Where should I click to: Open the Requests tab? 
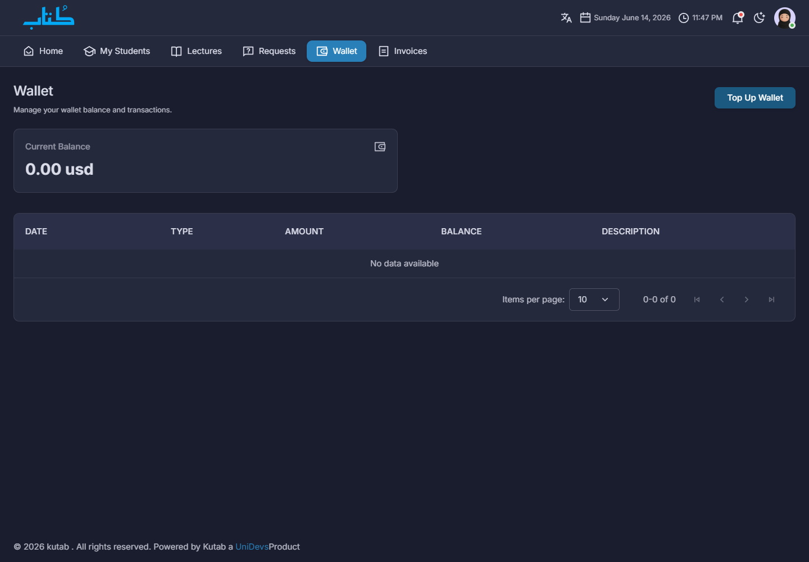[269, 51]
